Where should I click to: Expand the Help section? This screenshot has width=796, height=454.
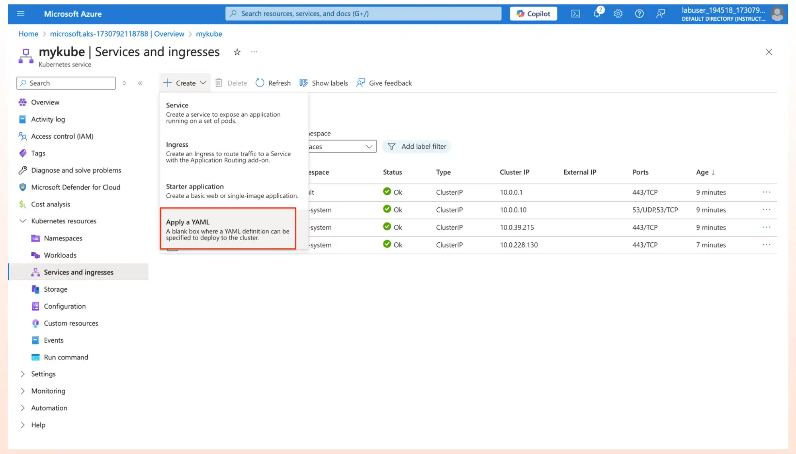(x=23, y=425)
